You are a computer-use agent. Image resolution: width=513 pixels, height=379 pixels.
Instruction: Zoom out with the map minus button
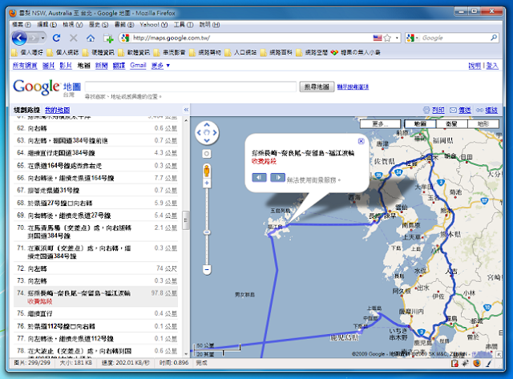(207, 270)
